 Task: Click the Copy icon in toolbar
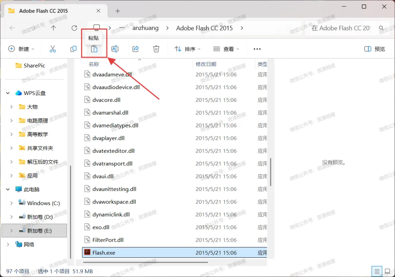point(73,49)
